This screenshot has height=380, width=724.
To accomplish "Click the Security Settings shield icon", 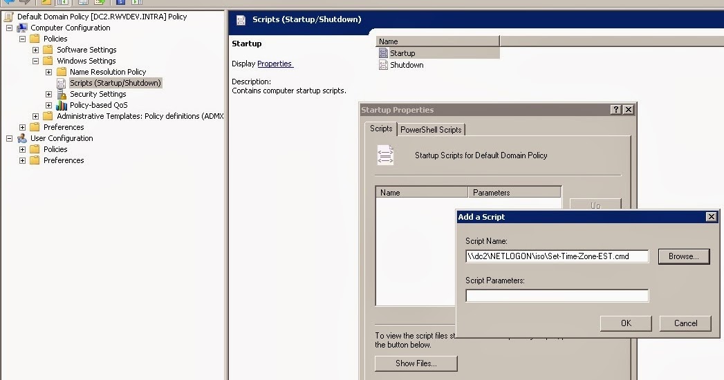I will click(62, 94).
